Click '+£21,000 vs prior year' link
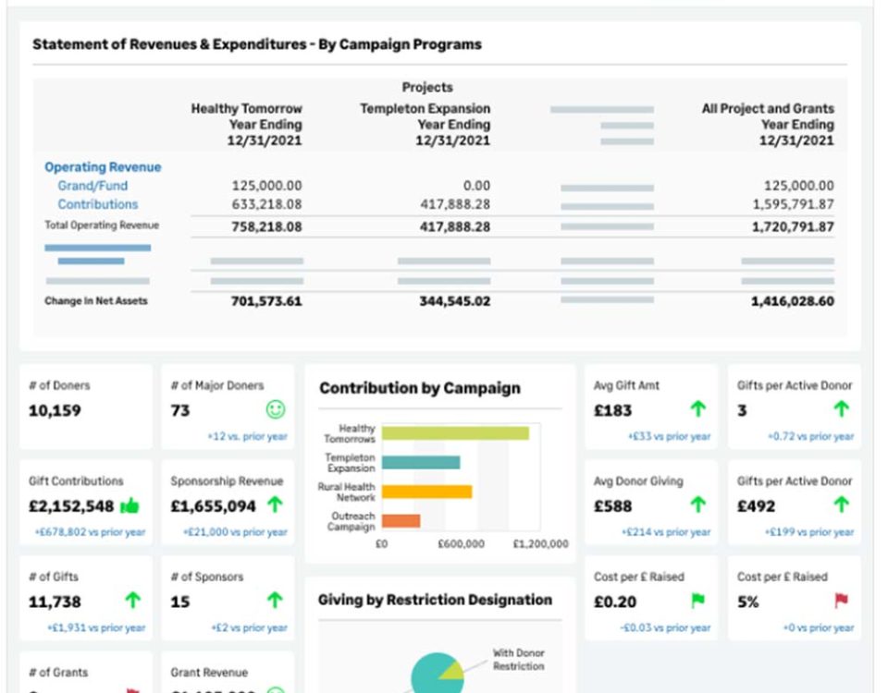 pyautogui.click(x=235, y=532)
